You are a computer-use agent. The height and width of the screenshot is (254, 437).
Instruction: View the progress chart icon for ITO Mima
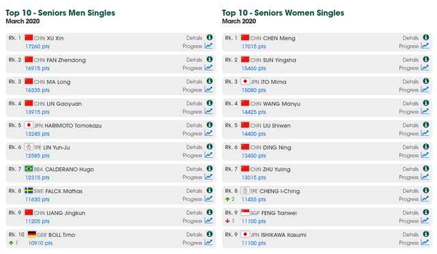point(425,89)
